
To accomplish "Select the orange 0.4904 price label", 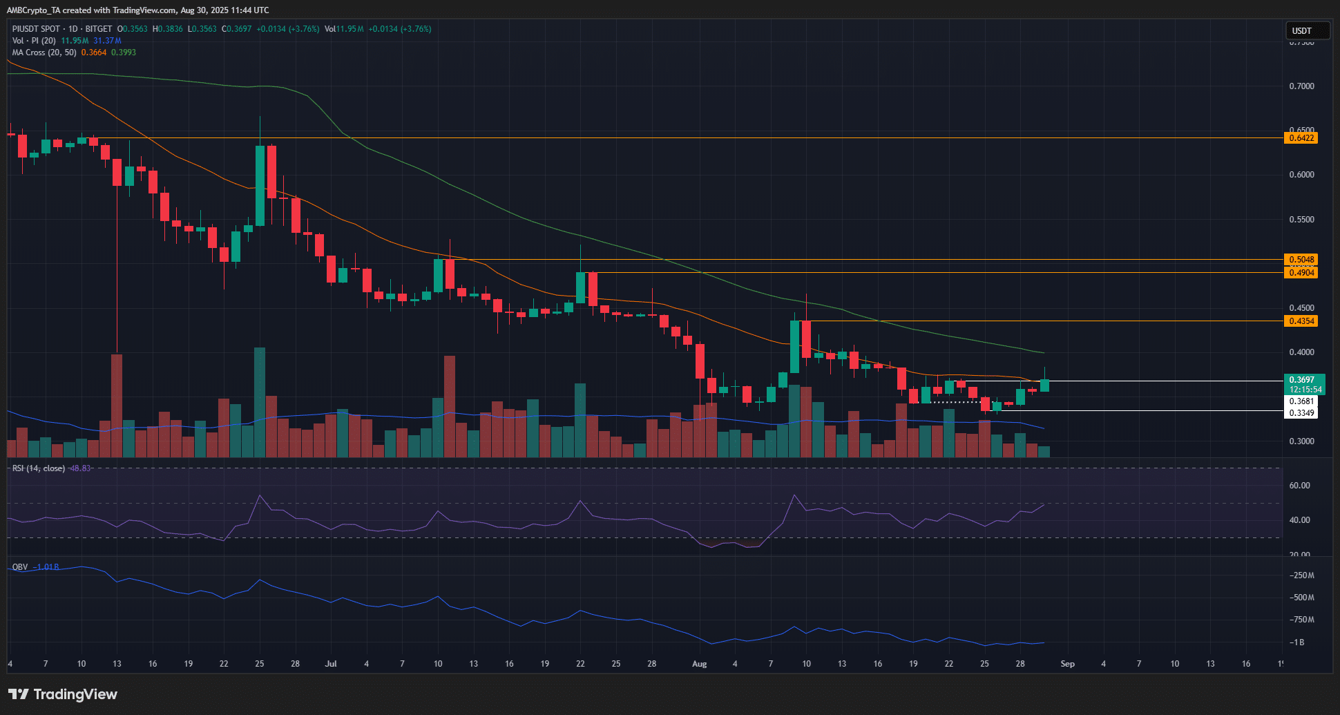I will (1301, 273).
